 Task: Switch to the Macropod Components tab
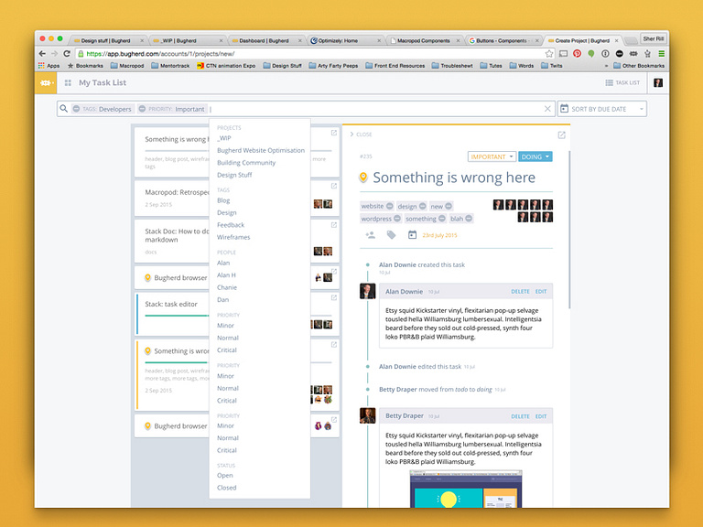click(x=424, y=40)
